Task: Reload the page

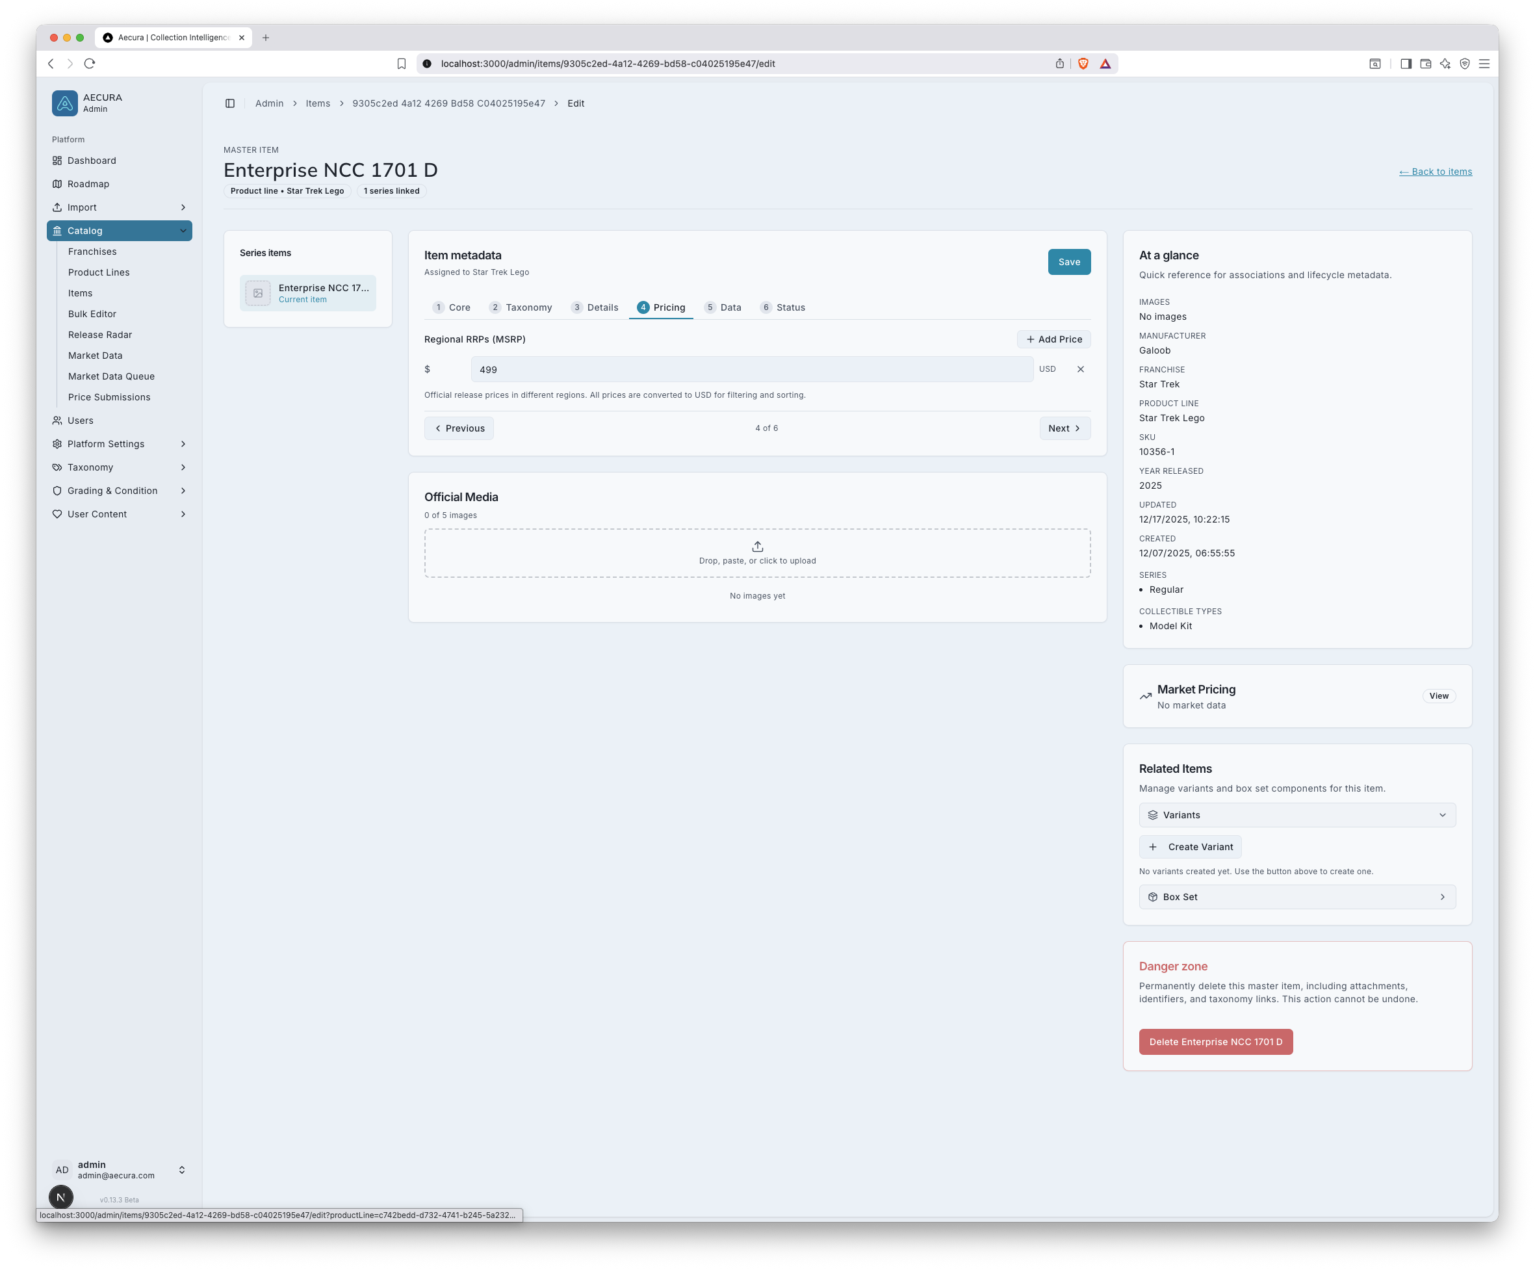Action: (x=90, y=64)
